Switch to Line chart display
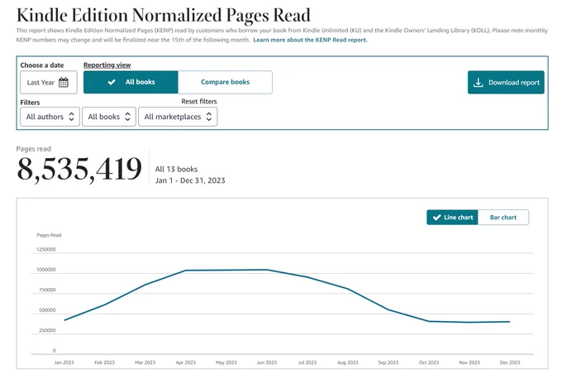Screen dimensions: 562x379 click(452, 217)
